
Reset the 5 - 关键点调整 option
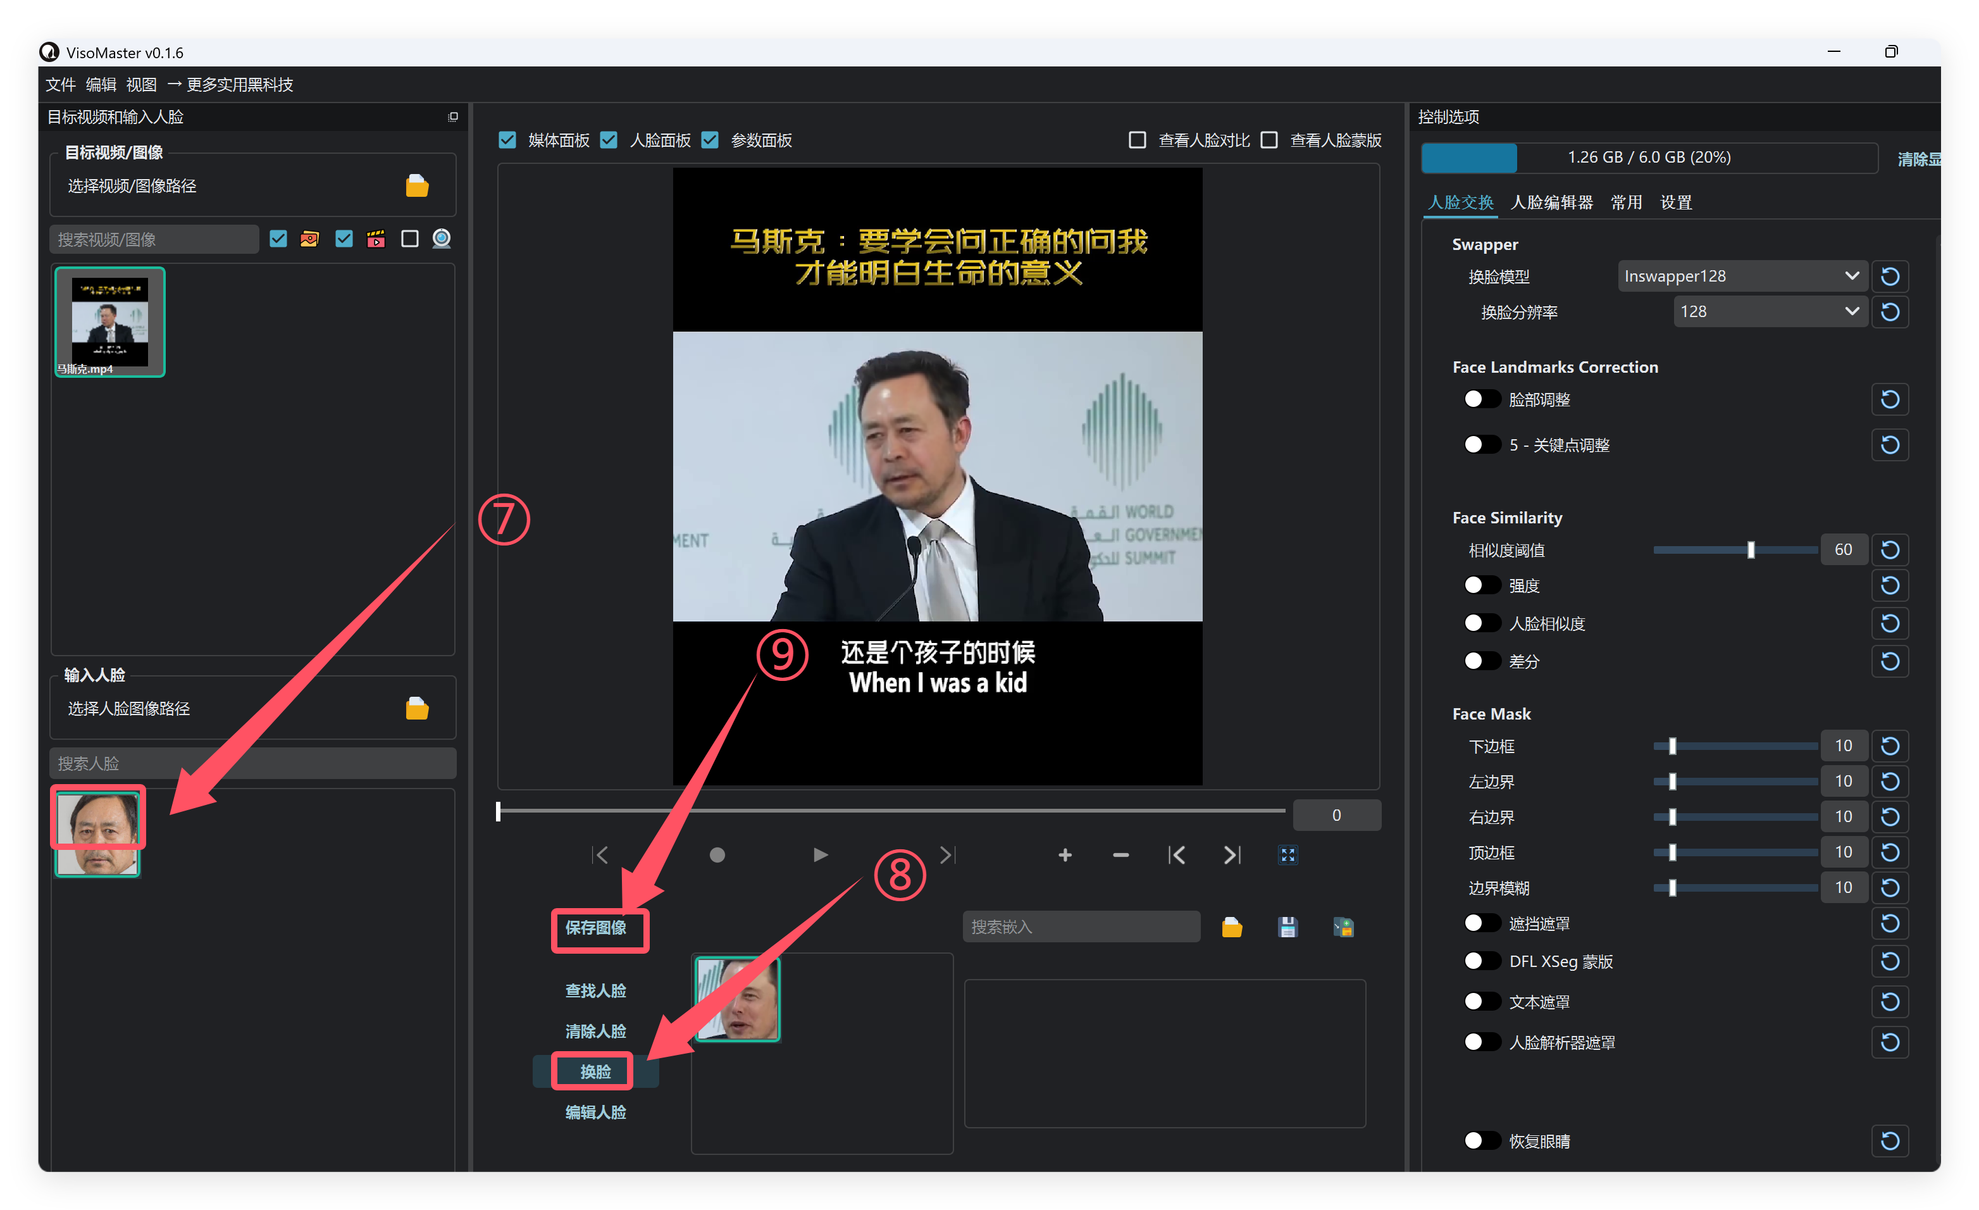tap(1890, 445)
